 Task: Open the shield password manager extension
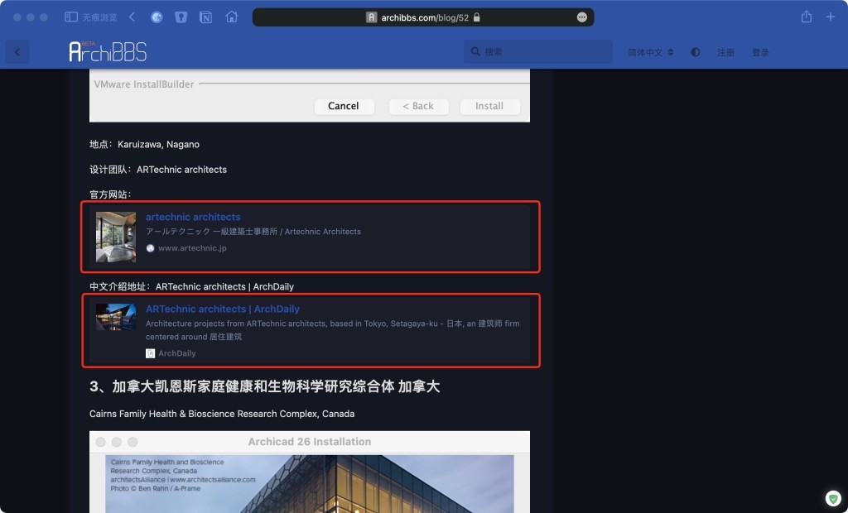[181, 17]
